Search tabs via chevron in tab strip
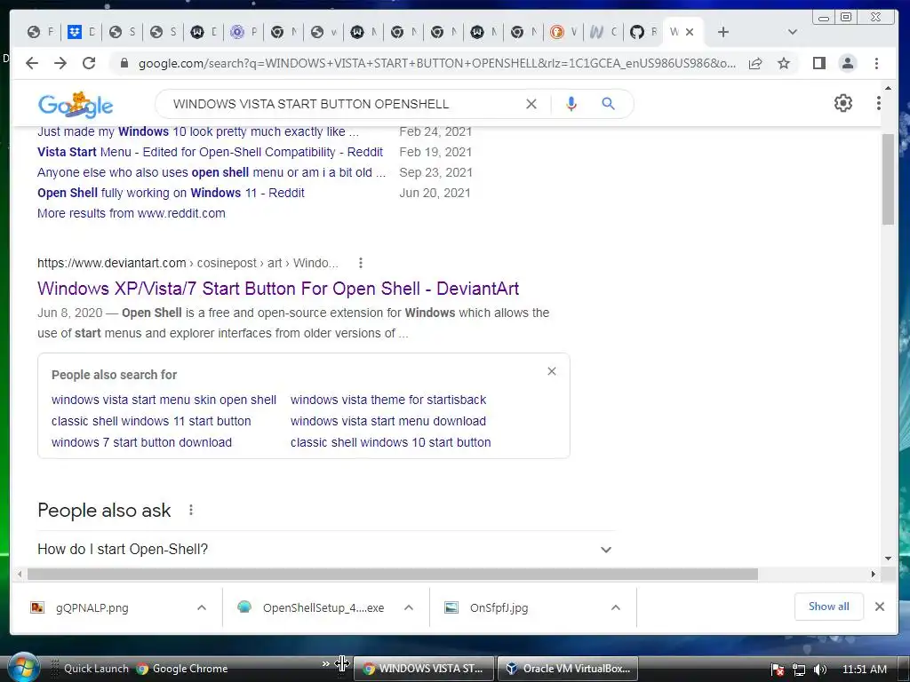 [792, 32]
